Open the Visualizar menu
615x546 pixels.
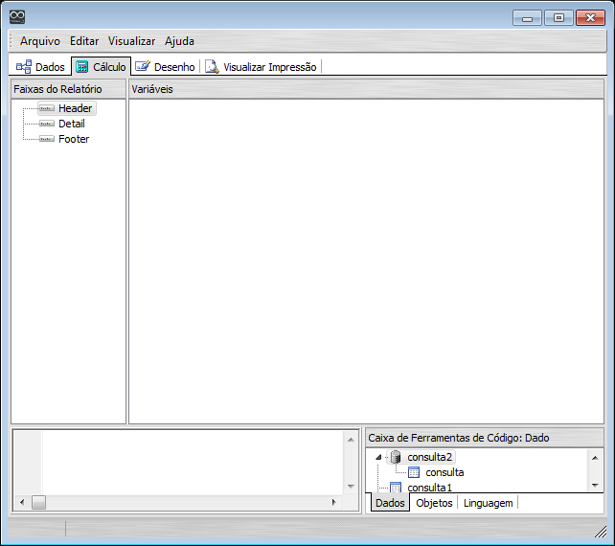131,41
